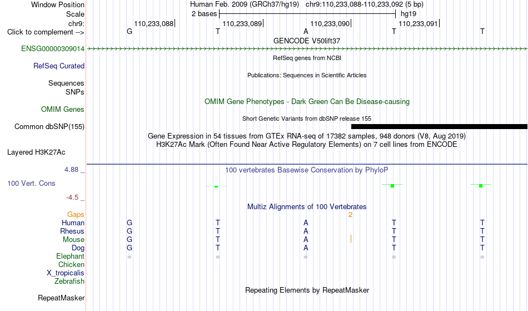Image resolution: width=528 pixels, height=311 pixels.
Task: Click the OMIM Gene Phenotypes track title
Action: point(307,102)
